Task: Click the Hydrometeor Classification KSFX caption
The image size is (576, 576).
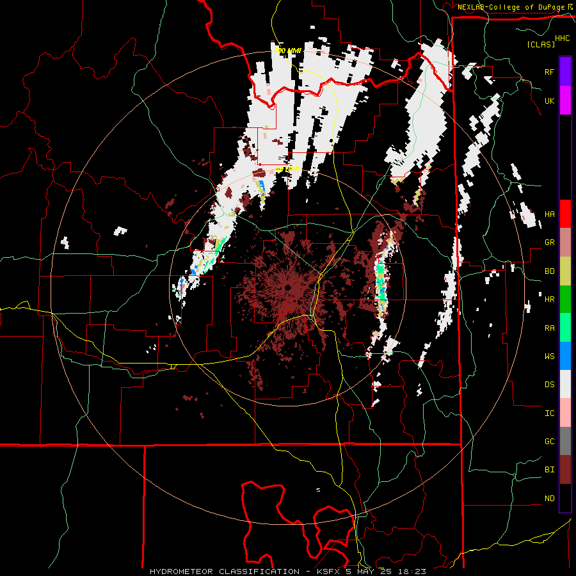Action: point(287,572)
